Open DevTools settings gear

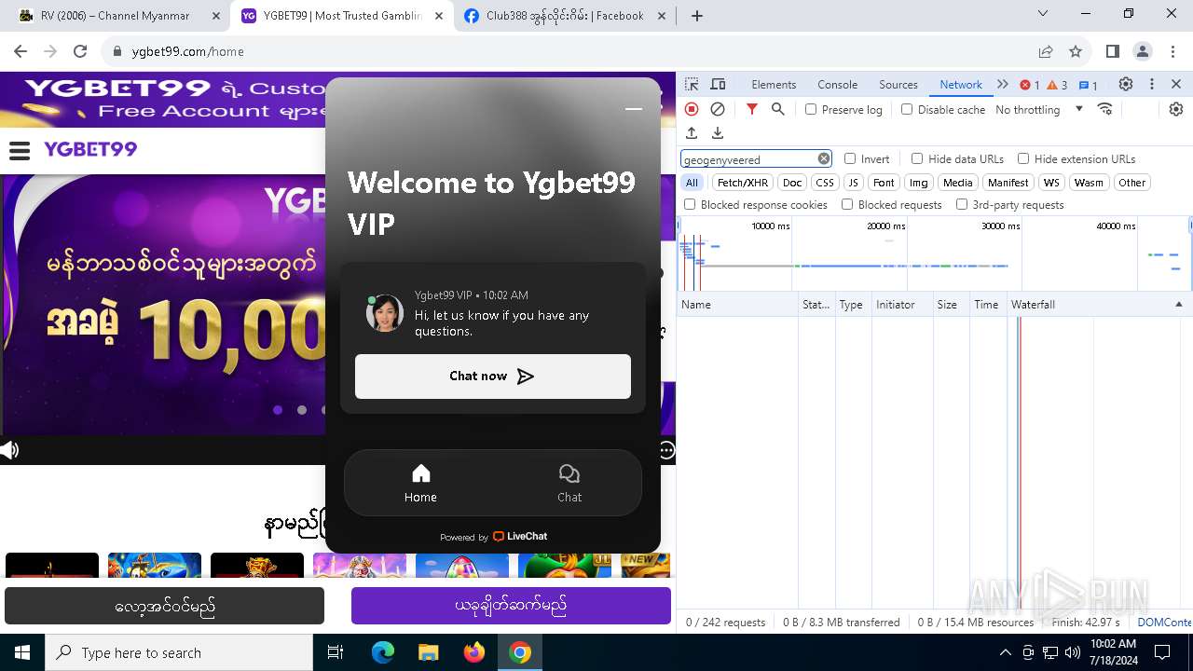click(x=1126, y=84)
